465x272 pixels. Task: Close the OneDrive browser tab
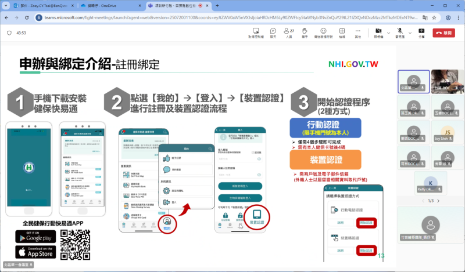coord(140,6)
